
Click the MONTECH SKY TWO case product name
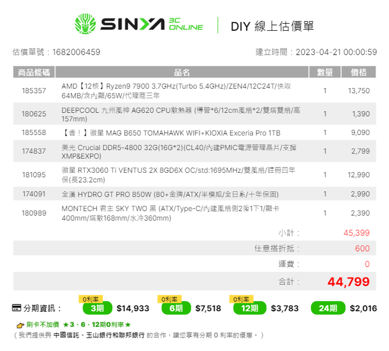[170, 213]
